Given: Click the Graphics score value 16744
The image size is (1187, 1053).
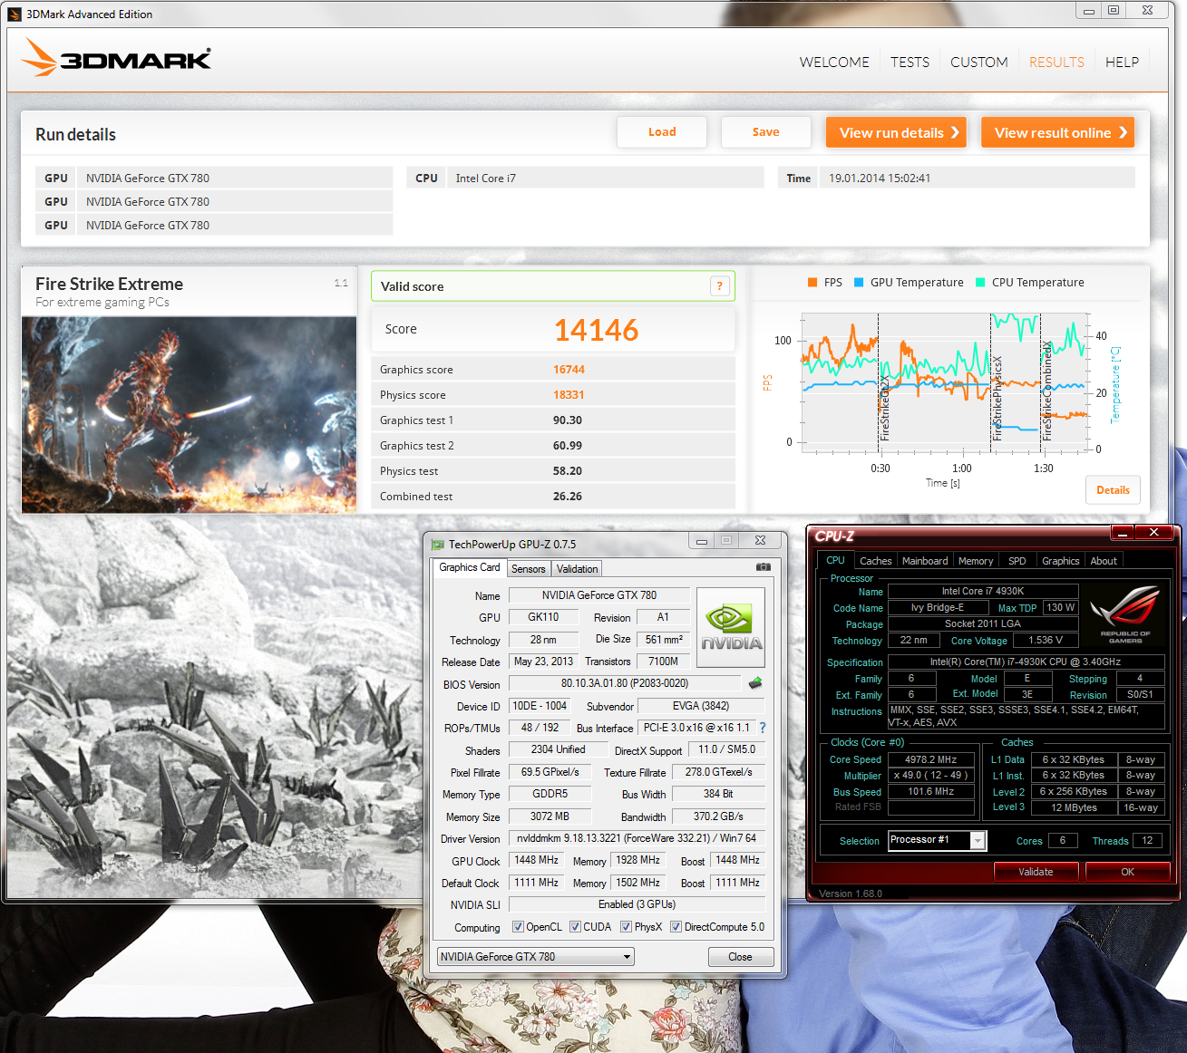Looking at the screenshot, I should point(569,370).
